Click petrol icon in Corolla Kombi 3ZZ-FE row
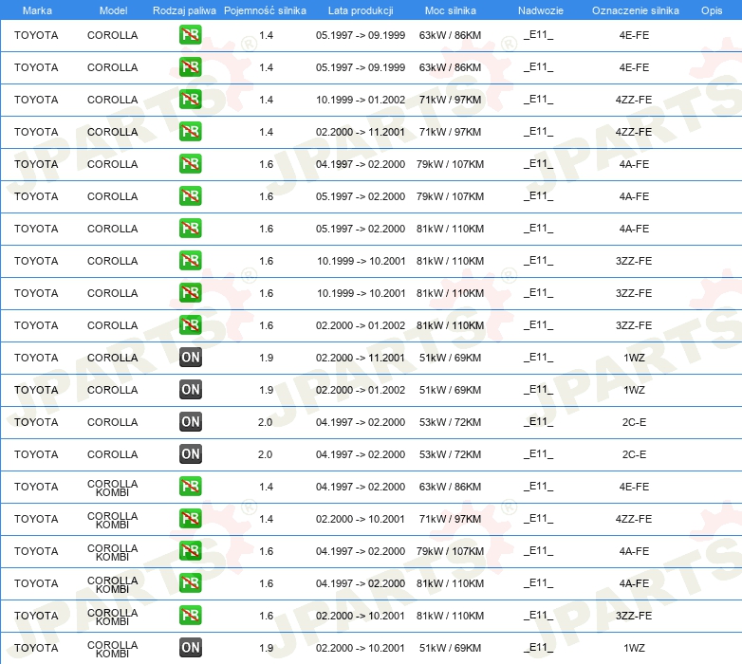742x664 pixels. (x=190, y=615)
